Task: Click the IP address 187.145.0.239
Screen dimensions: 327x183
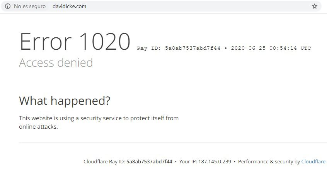Action: (215, 162)
